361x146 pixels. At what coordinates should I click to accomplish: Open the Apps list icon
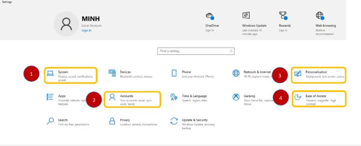click(x=50, y=97)
